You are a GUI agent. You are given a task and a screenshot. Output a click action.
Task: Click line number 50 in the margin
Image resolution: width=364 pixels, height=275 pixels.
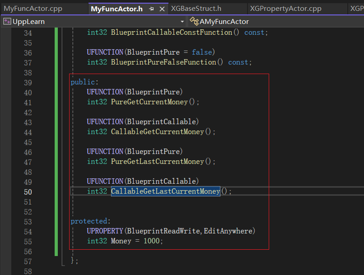pos(28,192)
